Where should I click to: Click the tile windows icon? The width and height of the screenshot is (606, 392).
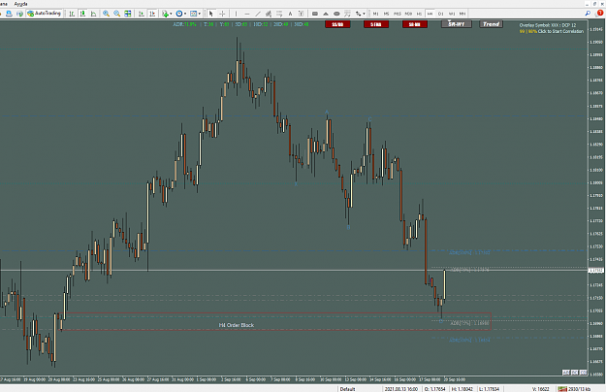pos(128,14)
